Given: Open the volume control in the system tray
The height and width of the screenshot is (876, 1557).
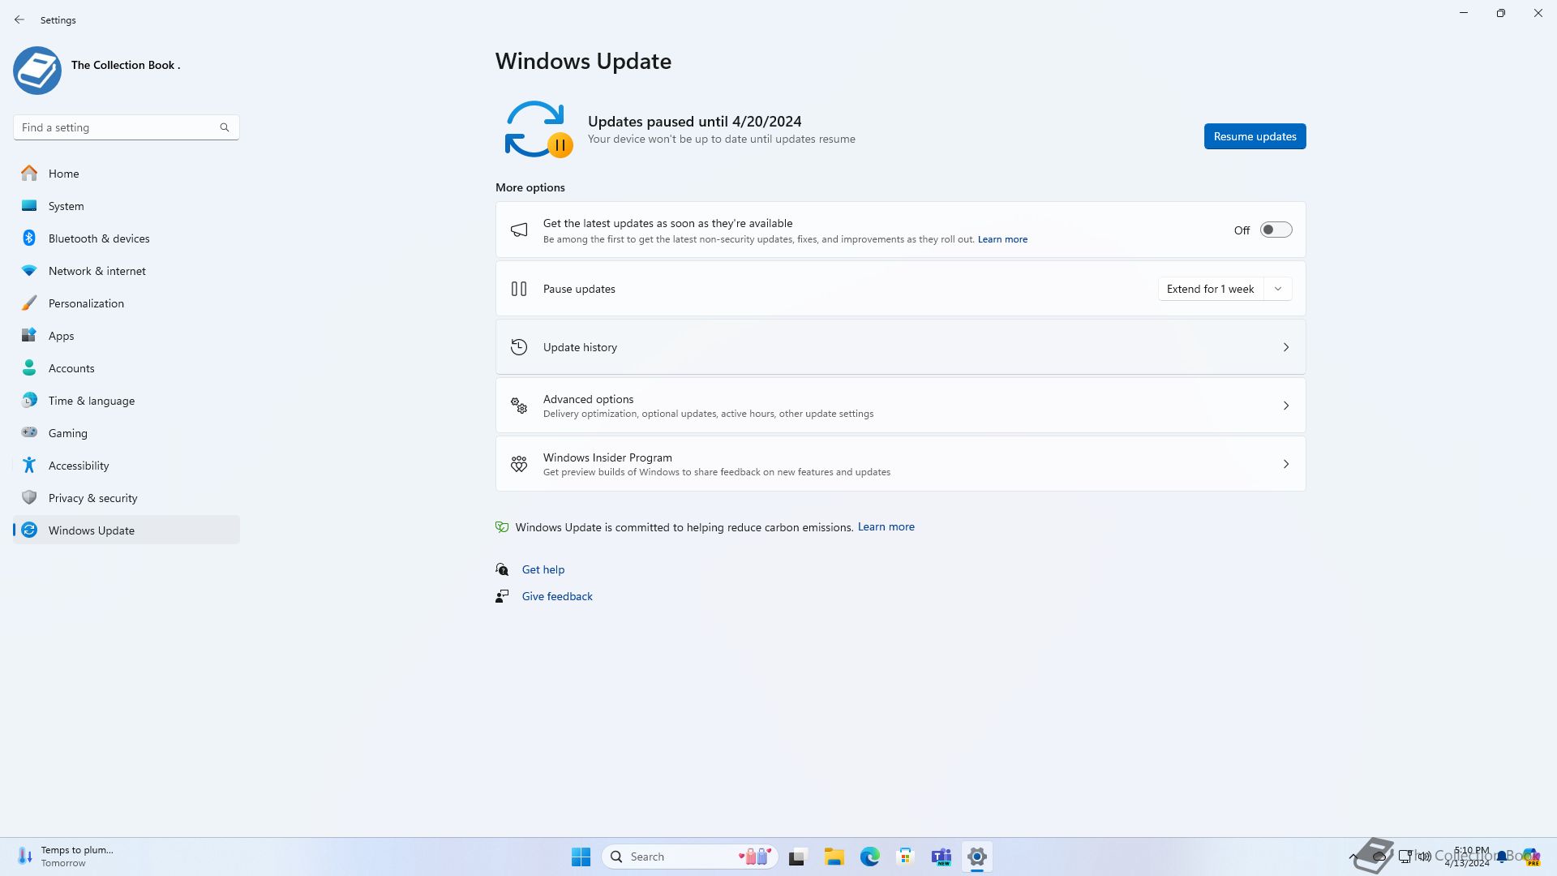Looking at the screenshot, I should pos(1424,857).
